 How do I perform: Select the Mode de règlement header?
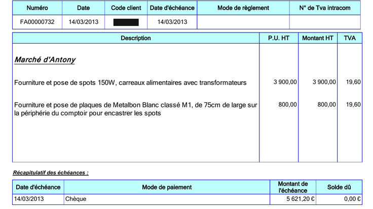tap(243, 8)
